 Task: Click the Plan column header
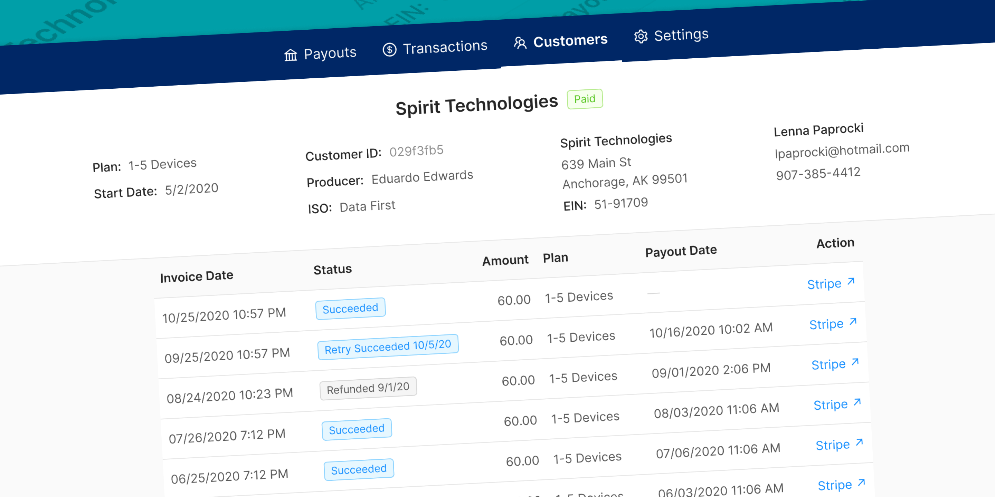coord(556,258)
